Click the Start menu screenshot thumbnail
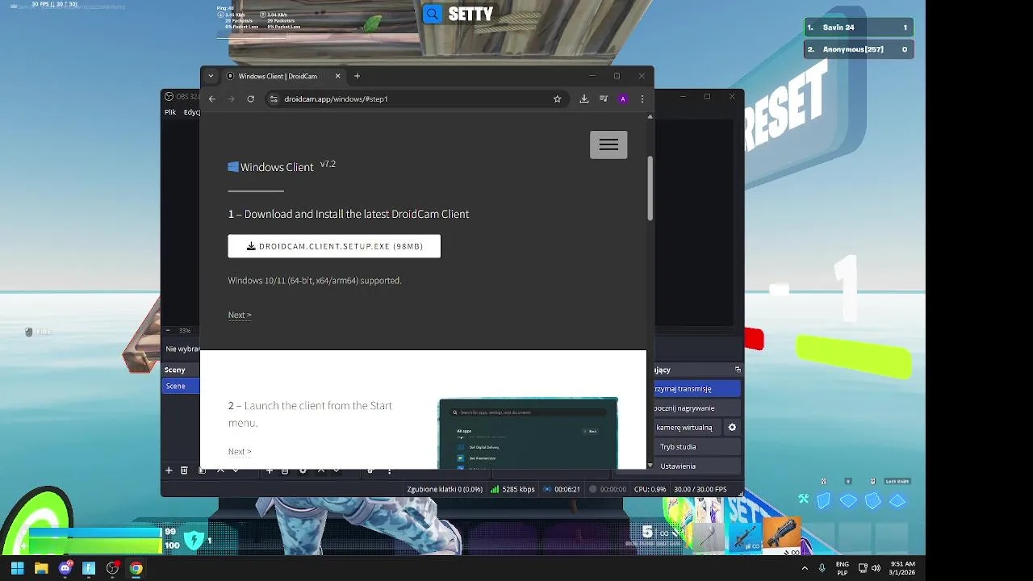The width and height of the screenshot is (1033, 581). tap(528, 433)
